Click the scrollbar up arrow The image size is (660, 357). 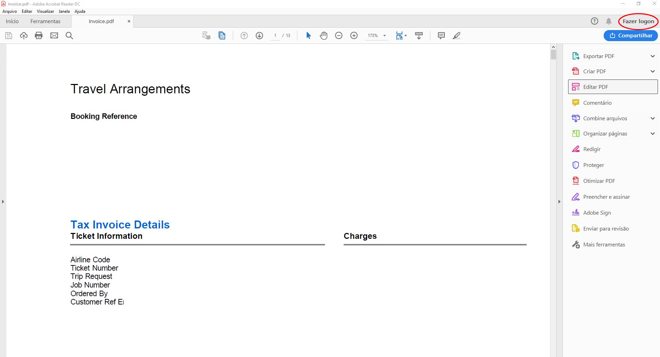click(553, 47)
